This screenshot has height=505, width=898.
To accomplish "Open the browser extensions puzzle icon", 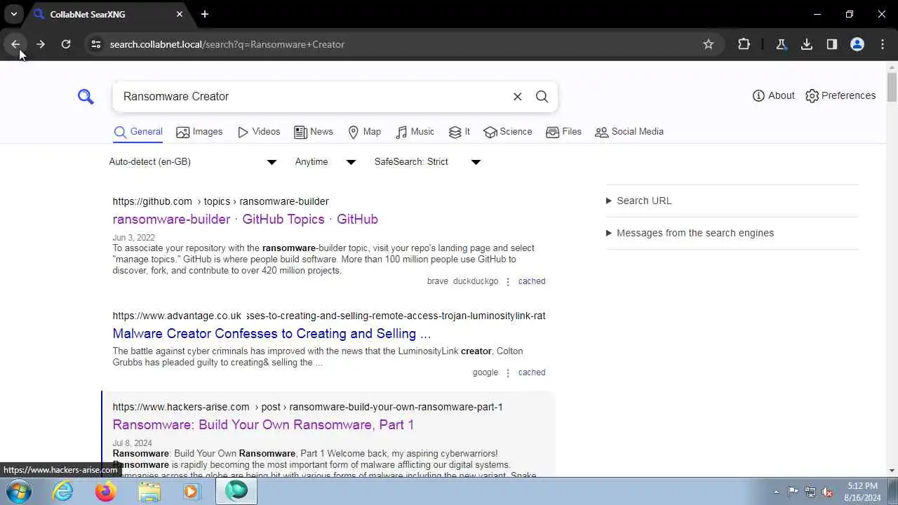I will (x=744, y=44).
